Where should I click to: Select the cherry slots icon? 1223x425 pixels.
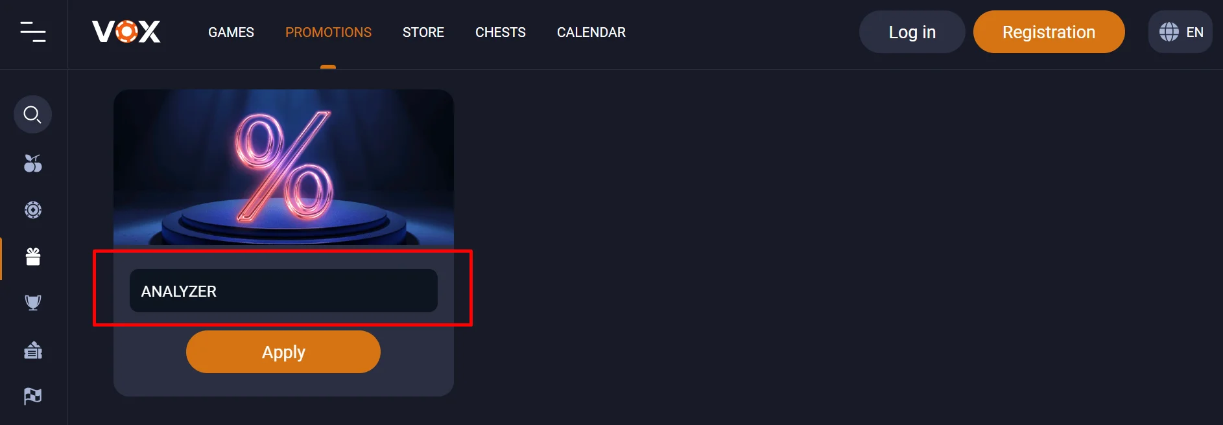click(x=33, y=163)
